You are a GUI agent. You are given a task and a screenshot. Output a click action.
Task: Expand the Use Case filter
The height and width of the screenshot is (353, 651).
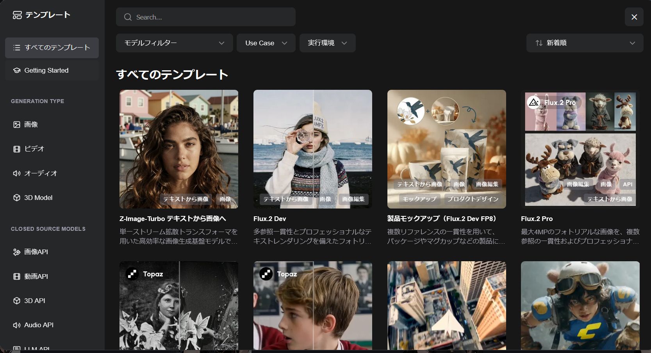pos(266,43)
